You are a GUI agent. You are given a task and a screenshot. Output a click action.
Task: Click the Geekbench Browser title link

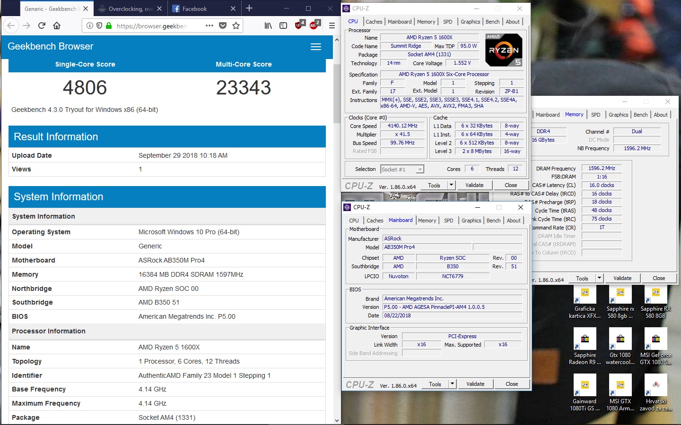(x=51, y=46)
